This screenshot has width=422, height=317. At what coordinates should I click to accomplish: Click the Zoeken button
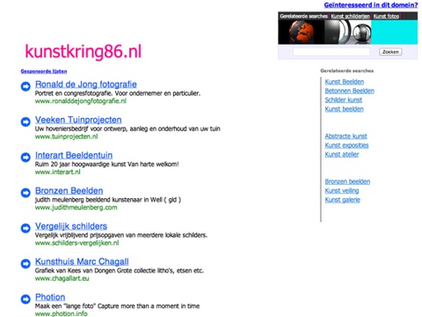click(x=390, y=52)
